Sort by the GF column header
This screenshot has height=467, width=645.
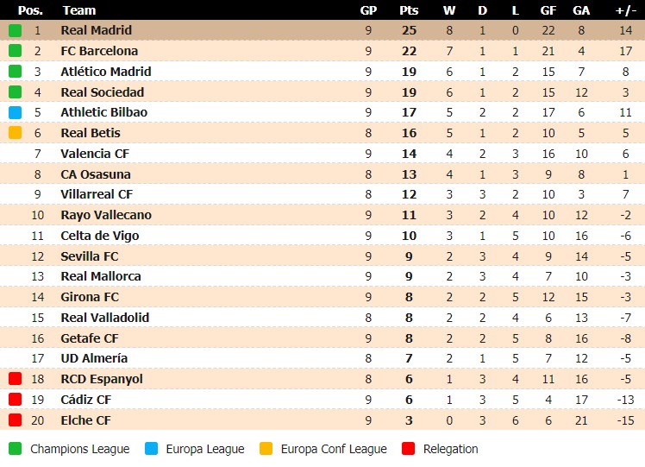point(548,10)
